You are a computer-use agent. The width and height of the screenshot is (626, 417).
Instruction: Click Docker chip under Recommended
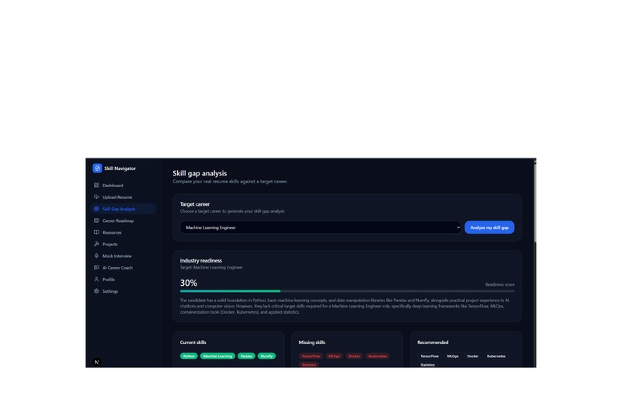pyautogui.click(x=473, y=356)
